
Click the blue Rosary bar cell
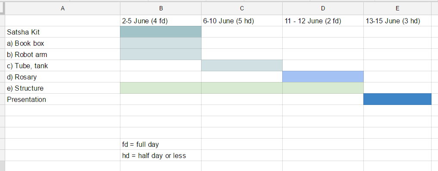[x=323, y=76]
